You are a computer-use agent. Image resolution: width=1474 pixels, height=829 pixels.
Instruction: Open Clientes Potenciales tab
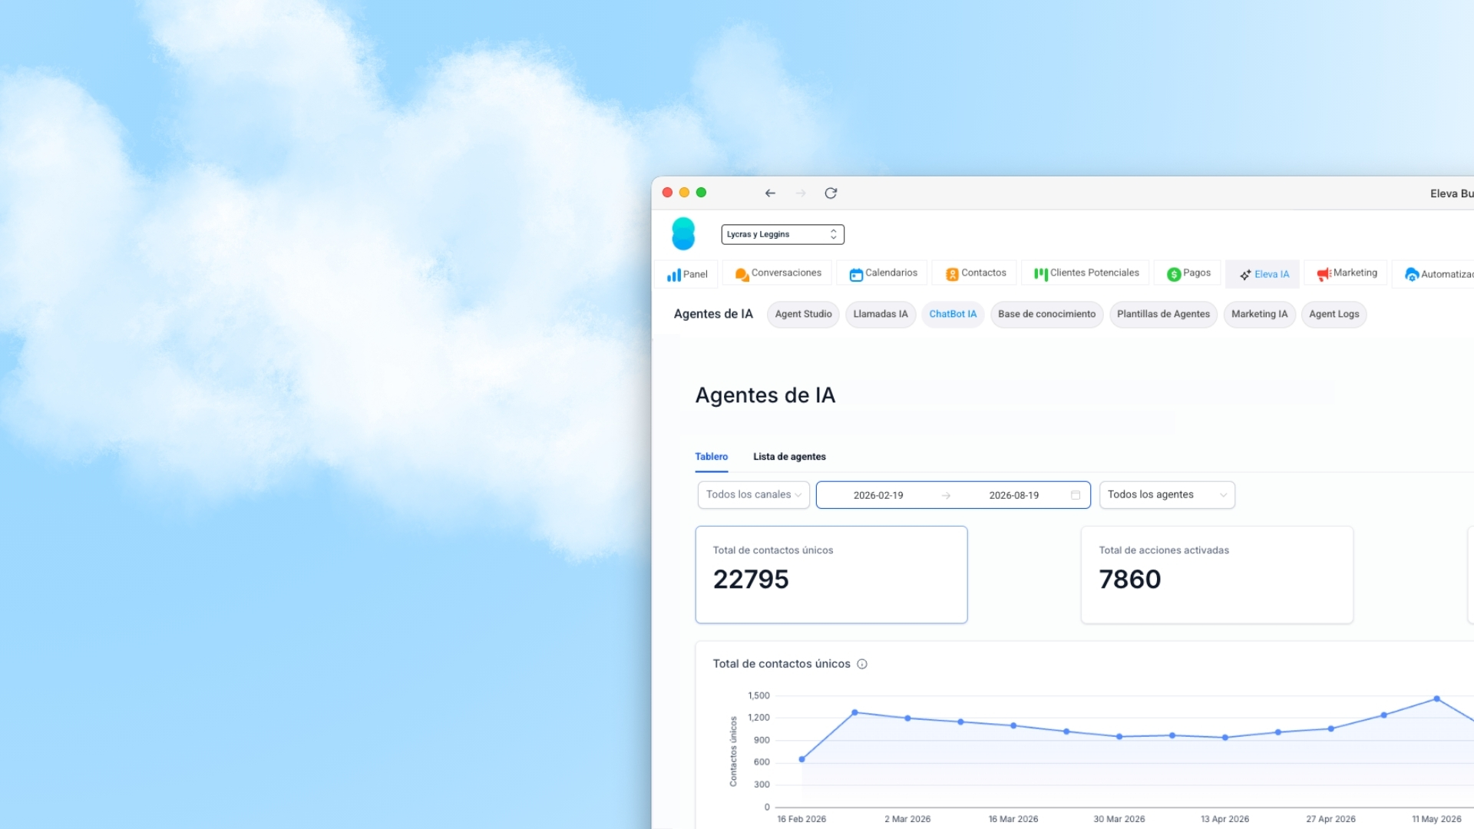(x=1086, y=273)
